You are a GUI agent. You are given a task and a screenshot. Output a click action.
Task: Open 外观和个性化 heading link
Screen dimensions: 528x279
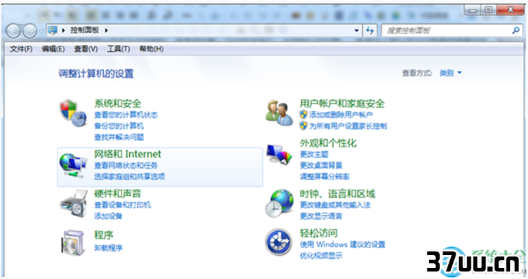point(328,143)
